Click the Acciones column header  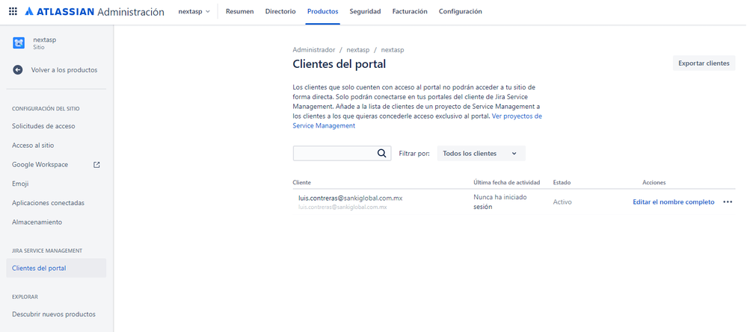(x=654, y=182)
